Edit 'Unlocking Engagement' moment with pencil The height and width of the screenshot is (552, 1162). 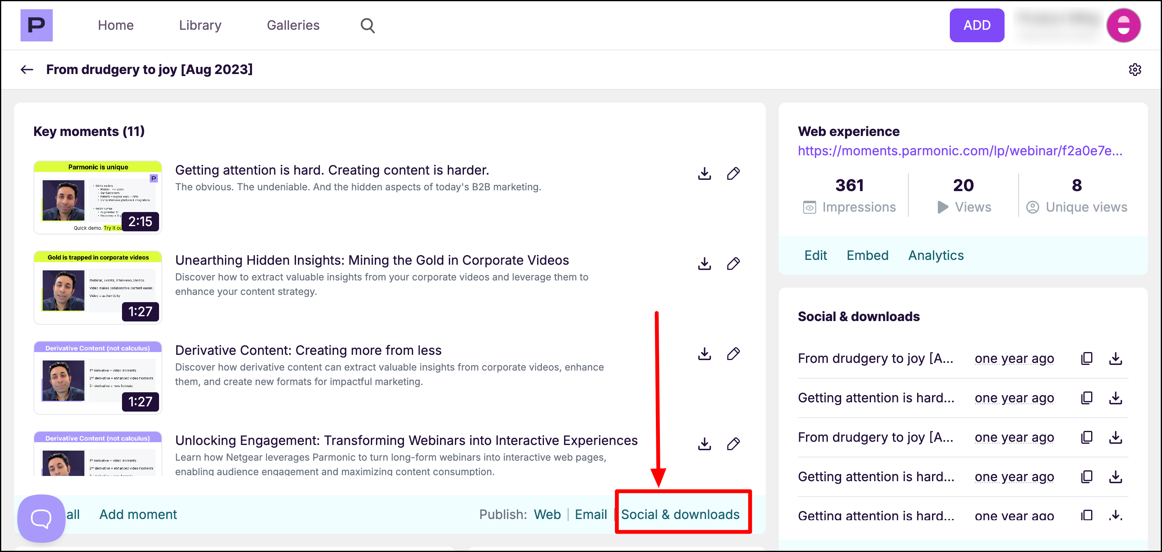(x=733, y=444)
